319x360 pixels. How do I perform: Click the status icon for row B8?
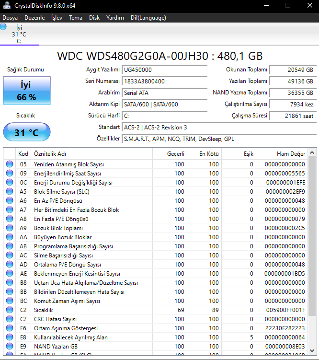[x=10, y=282]
